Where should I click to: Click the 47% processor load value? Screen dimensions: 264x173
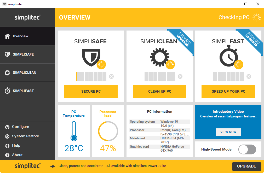pos(108,148)
